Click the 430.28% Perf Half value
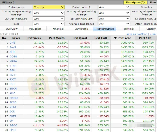 (x=104, y=93)
